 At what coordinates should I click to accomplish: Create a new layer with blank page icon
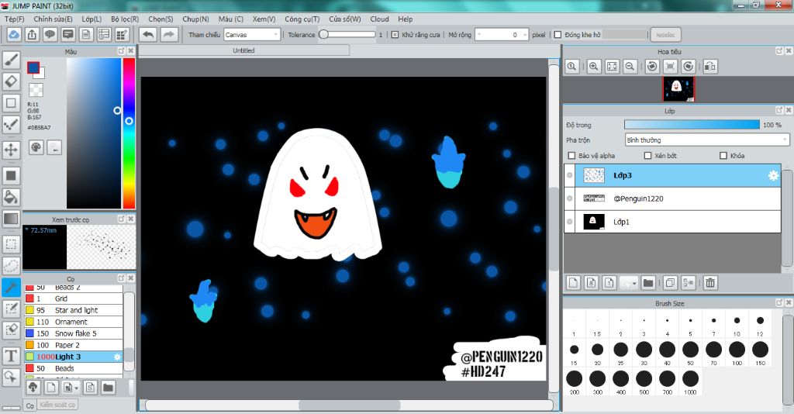click(573, 283)
